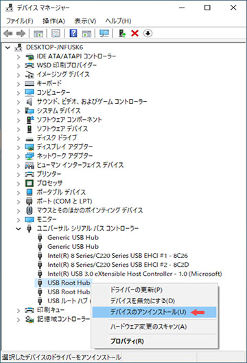This screenshot has height=363, width=247.
Task: Open the ヘルプ(H) menu
Action: pos(118,21)
